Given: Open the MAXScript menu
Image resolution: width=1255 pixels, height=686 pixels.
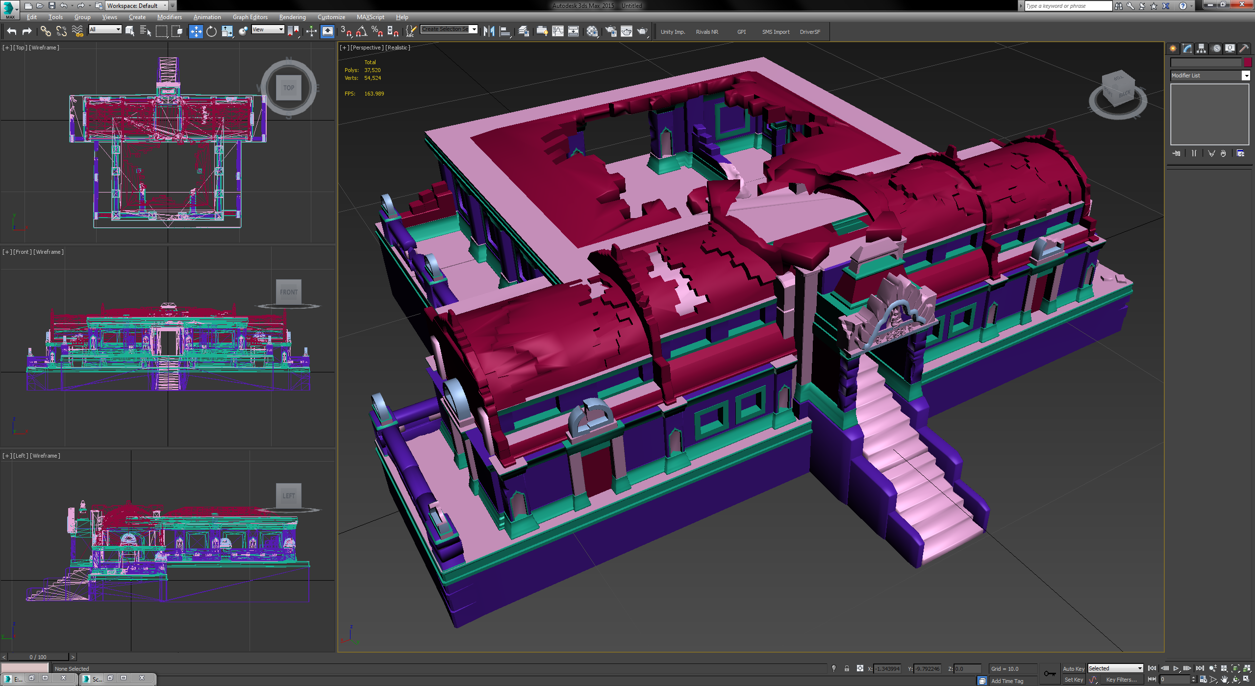Looking at the screenshot, I should coord(370,17).
